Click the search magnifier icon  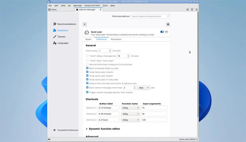click(168, 16)
